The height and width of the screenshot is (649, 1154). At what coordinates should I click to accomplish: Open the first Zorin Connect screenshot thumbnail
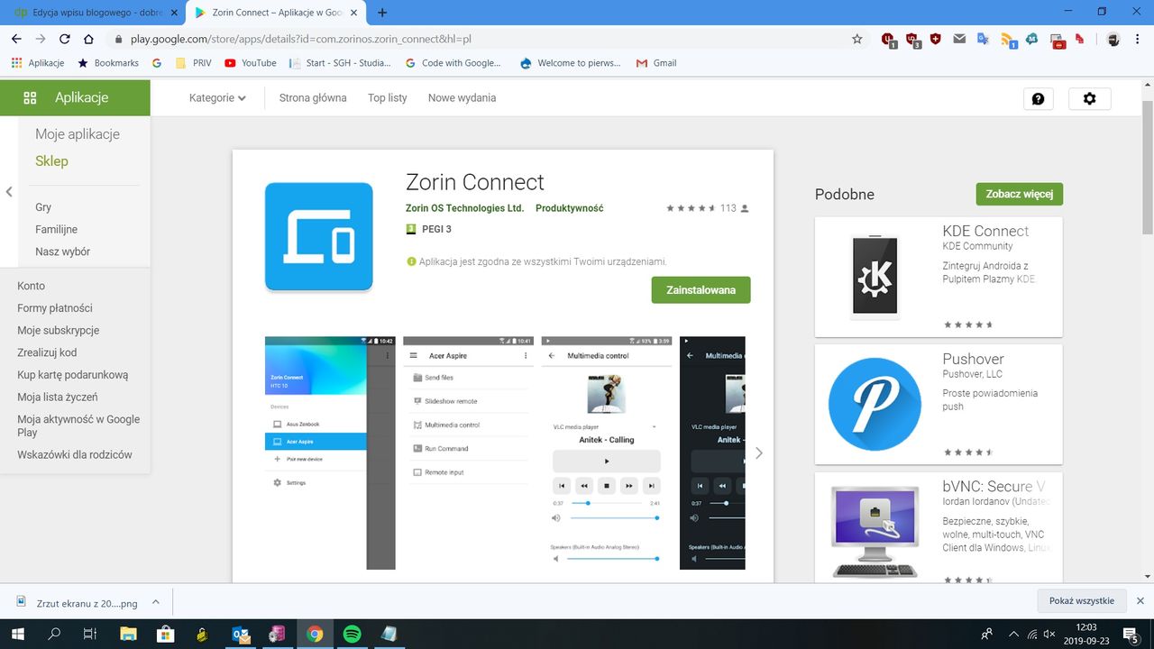click(x=330, y=452)
